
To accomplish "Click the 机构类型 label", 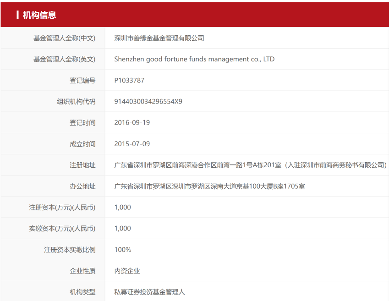I will pyautogui.click(x=82, y=292).
